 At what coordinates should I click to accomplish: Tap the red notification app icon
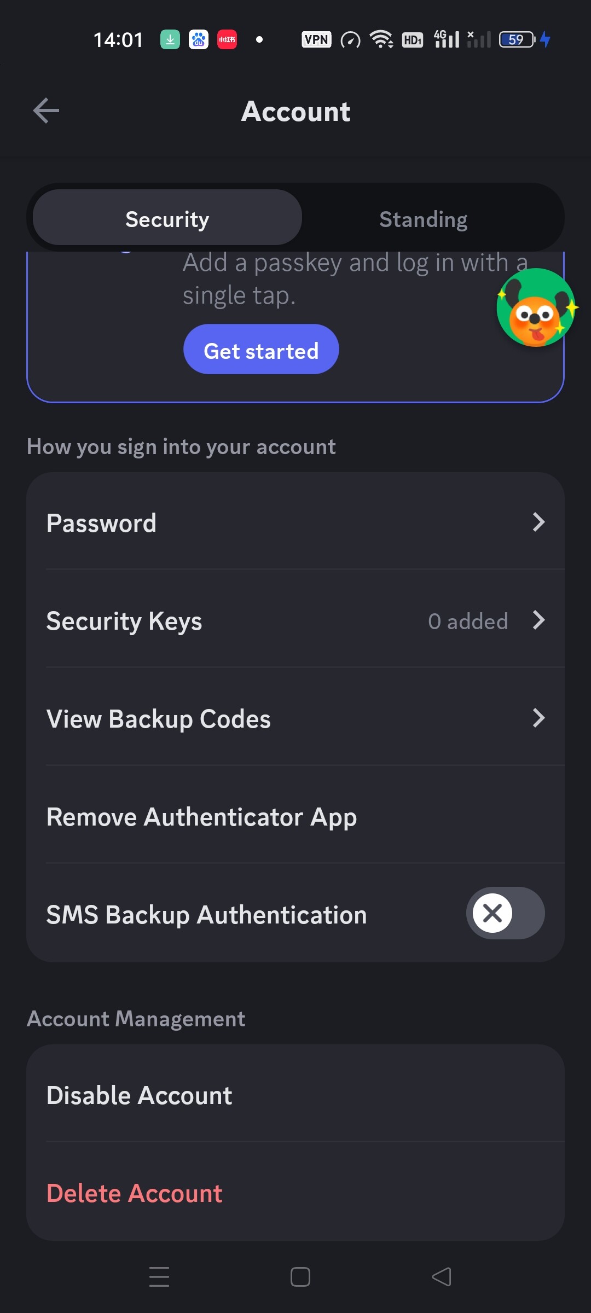(227, 39)
